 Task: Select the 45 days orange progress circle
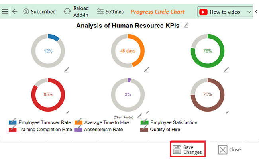pyautogui.click(x=128, y=51)
